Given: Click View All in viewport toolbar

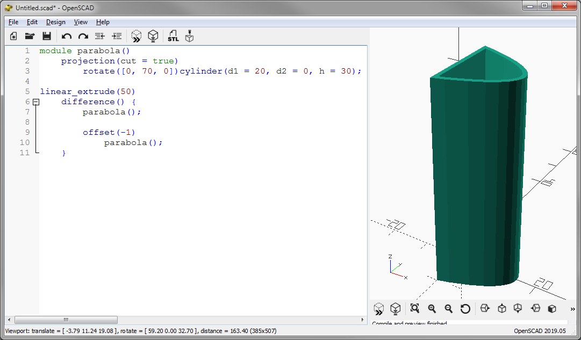Looking at the screenshot, I should click(x=414, y=308).
